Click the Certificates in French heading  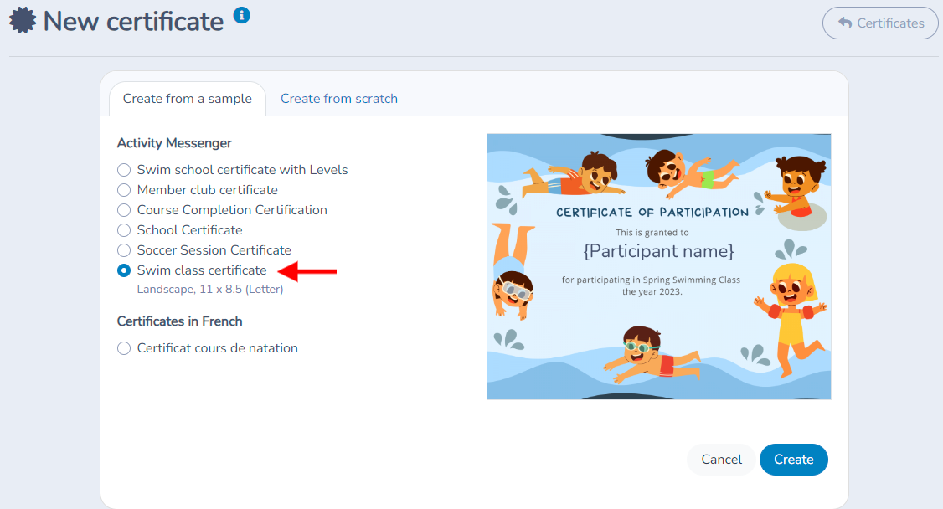click(179, 321)
